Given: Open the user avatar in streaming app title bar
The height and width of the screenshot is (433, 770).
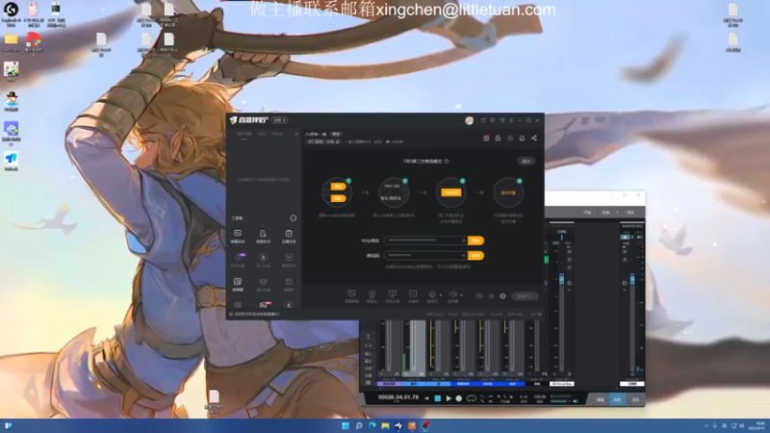Looking at the screenshot, I should point(470,120).
